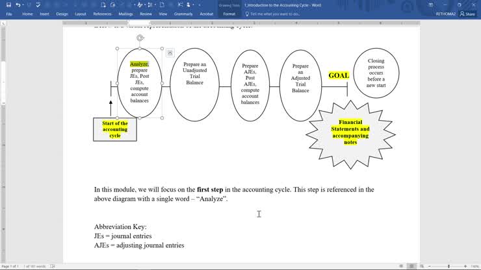The image size is (481, 270).
Task: Expand the dropdown next to the 'A' icon
Action: (145, 5)
